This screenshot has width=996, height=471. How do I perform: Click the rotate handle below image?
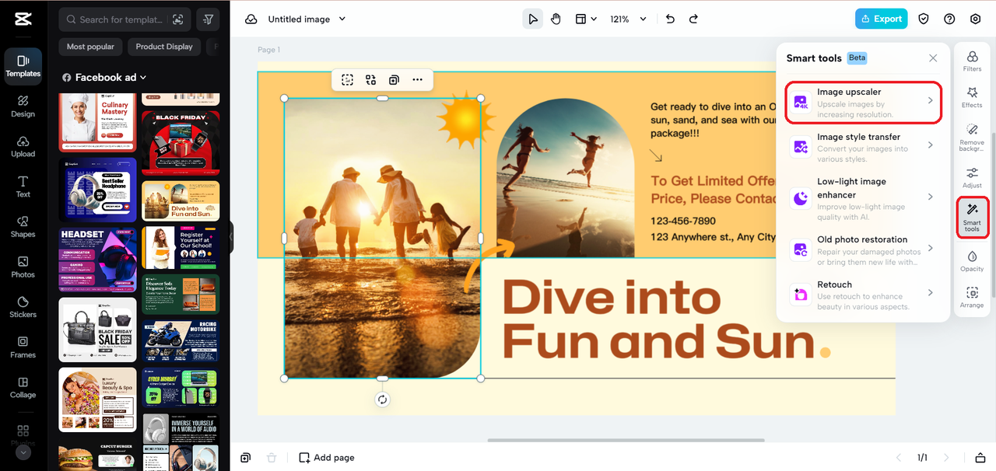(x=382, y=399)
